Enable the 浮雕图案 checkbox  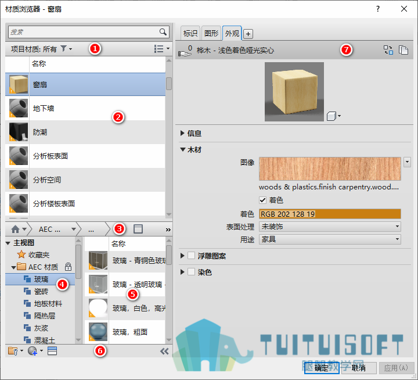191,256
